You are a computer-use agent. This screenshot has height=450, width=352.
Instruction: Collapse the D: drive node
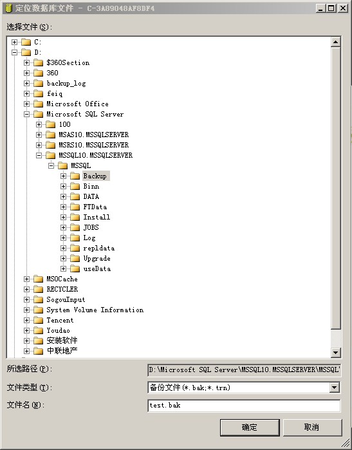tap(14, 53)
